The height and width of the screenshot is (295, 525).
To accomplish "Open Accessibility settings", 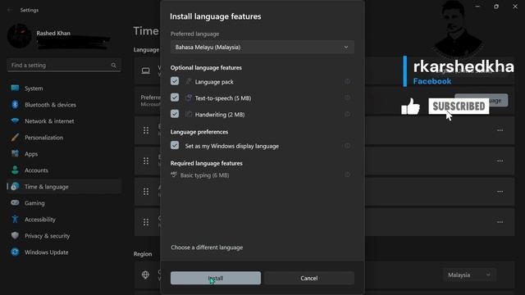I will click(x=64, y=220).
